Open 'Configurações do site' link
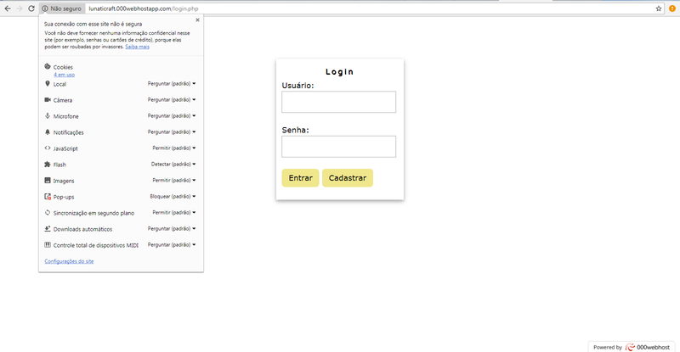Screen dimensions: 680x352 [69, 261]
